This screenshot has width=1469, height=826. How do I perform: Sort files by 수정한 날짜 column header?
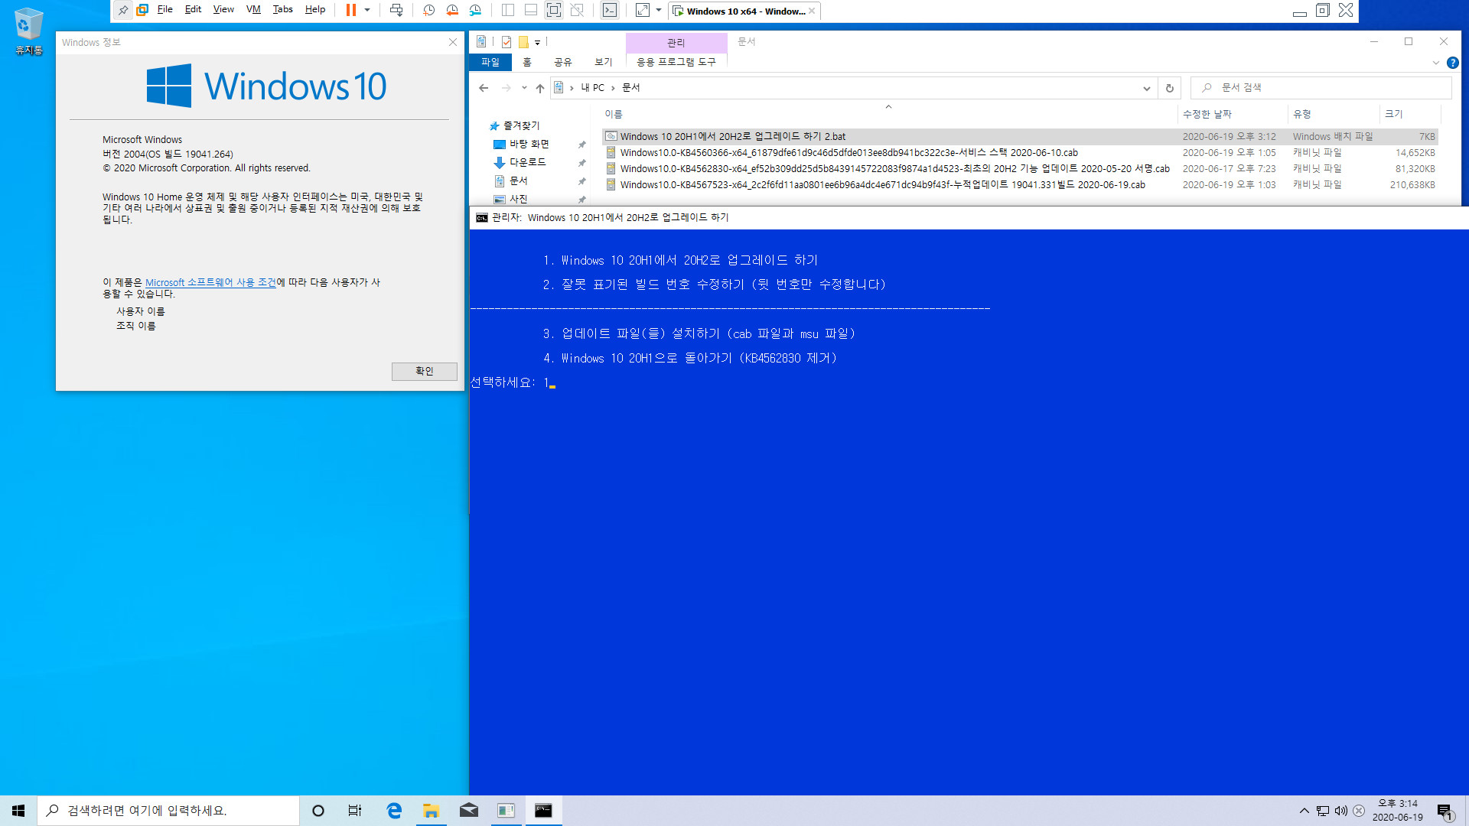1207,114
